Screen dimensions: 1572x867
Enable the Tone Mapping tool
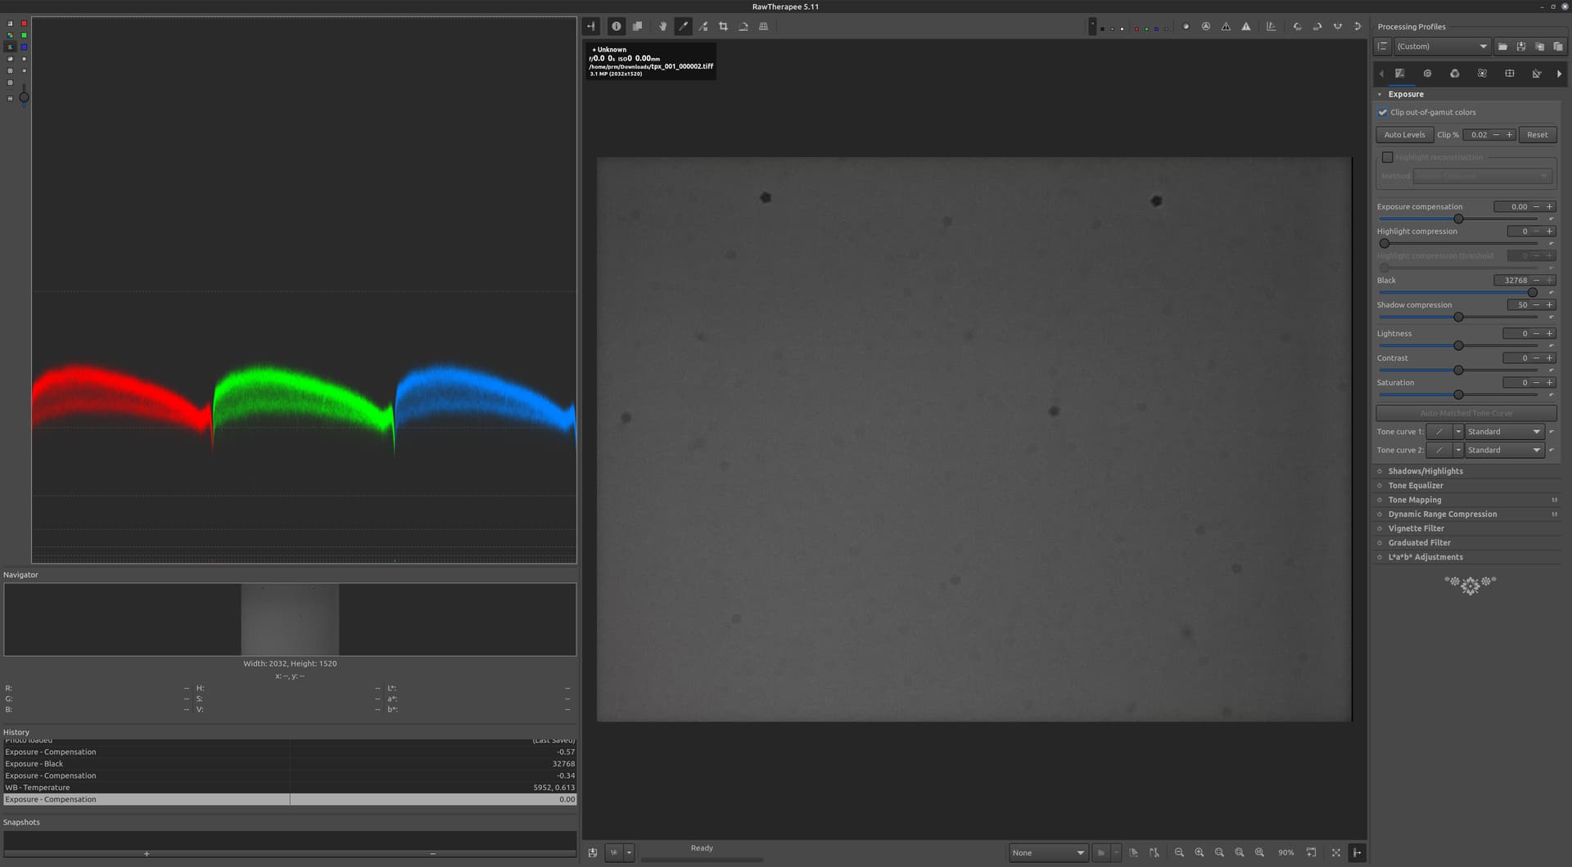click(1380, 500)
